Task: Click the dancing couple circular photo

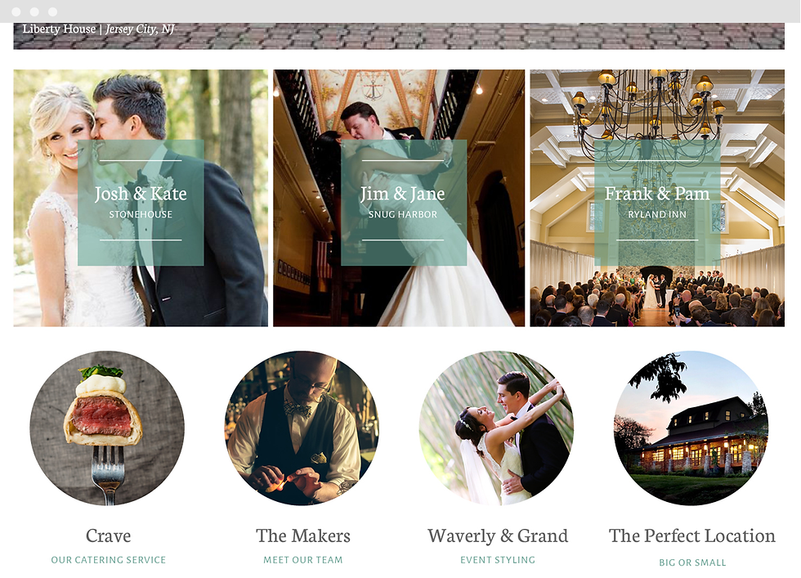Action: pyautogui.click(x=497, y=428)
